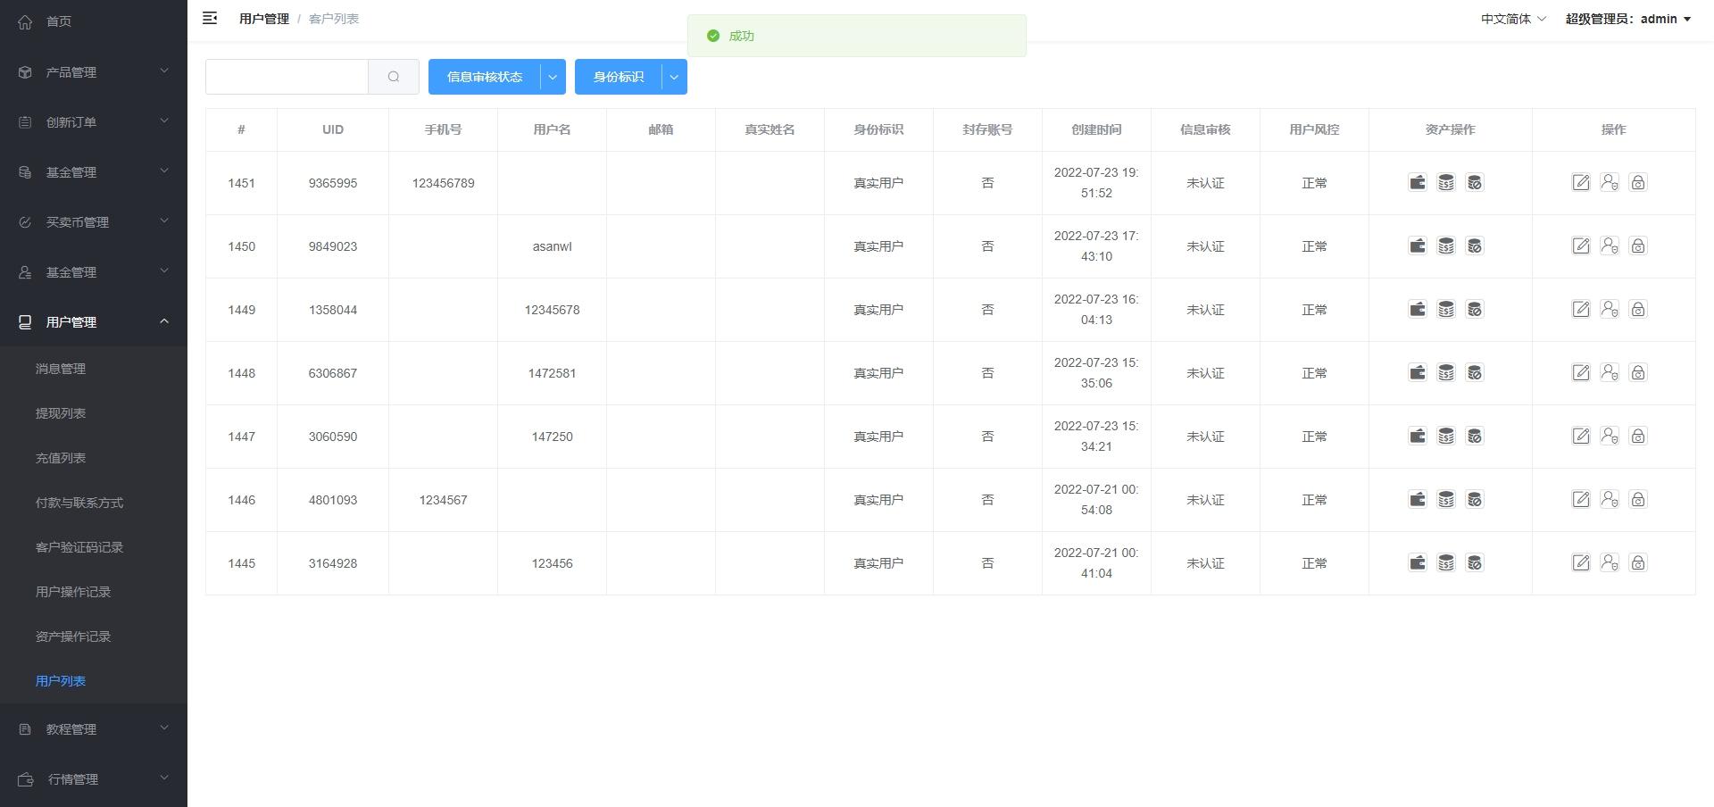Click UID 1358044 cell

(333, 310)
